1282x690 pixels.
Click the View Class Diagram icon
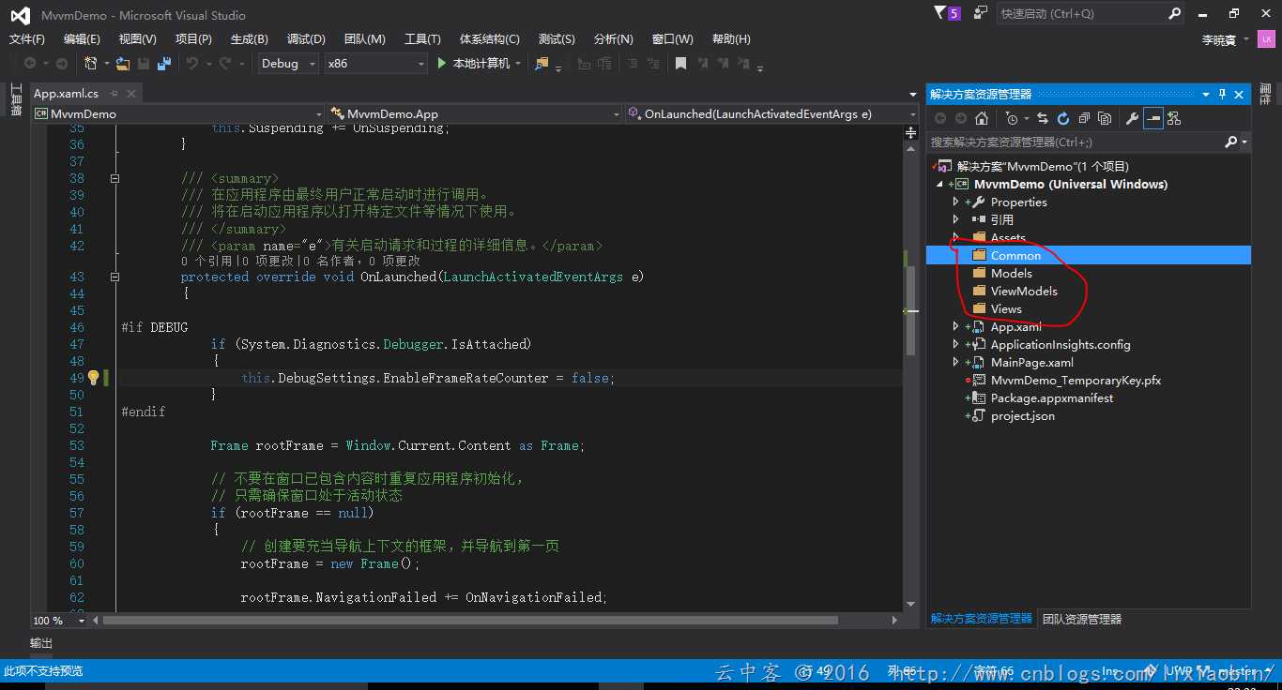point(1174,118)
